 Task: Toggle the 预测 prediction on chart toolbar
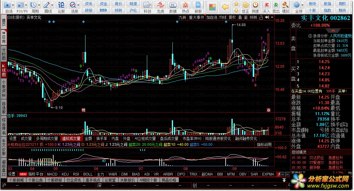[253, 17]
